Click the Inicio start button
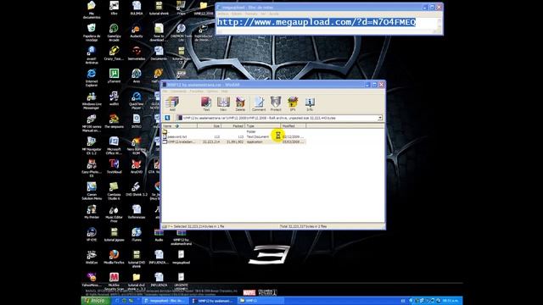This screenshot has width=543, height=305. [x=95, y=301]
